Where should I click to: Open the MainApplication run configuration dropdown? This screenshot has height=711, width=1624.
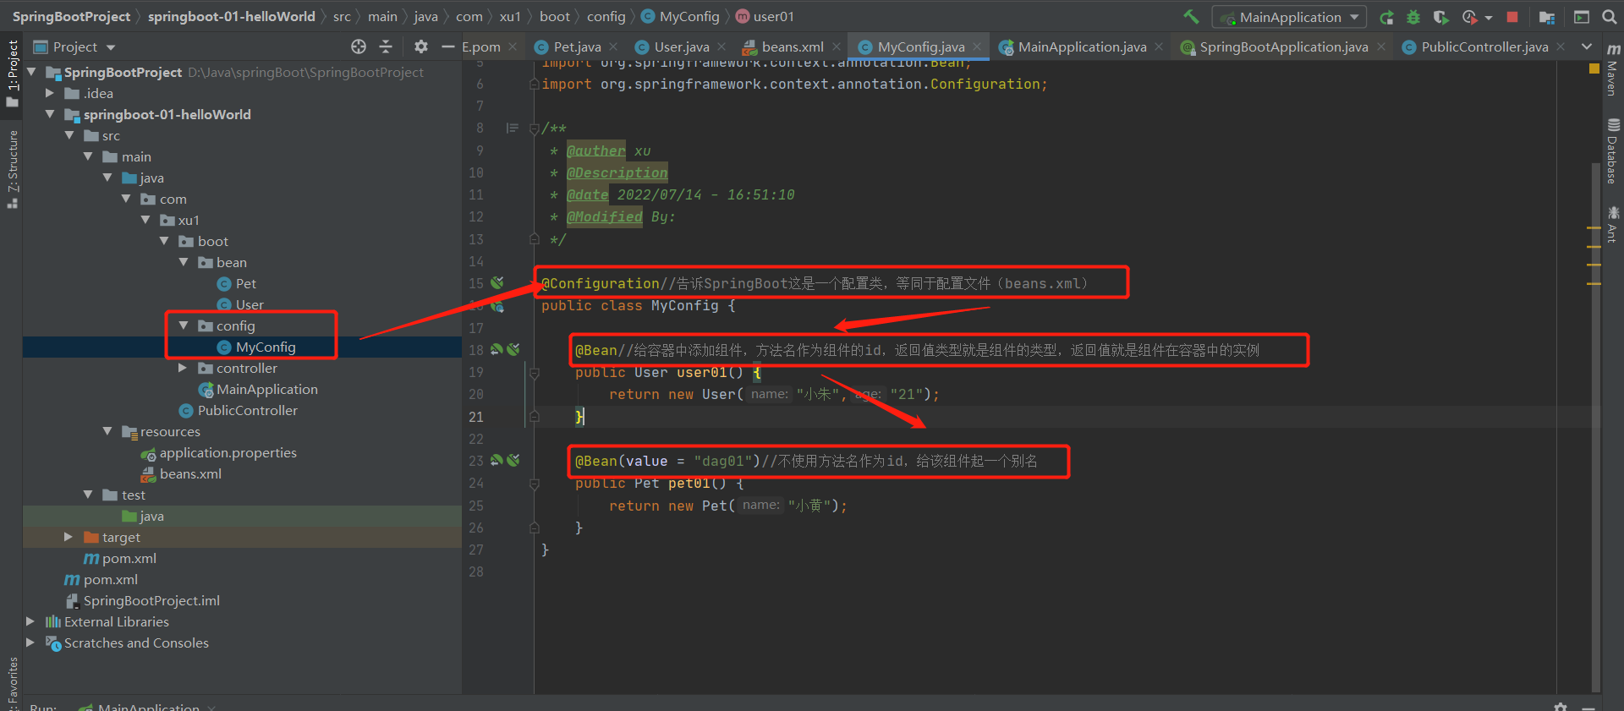[1290, 17]
